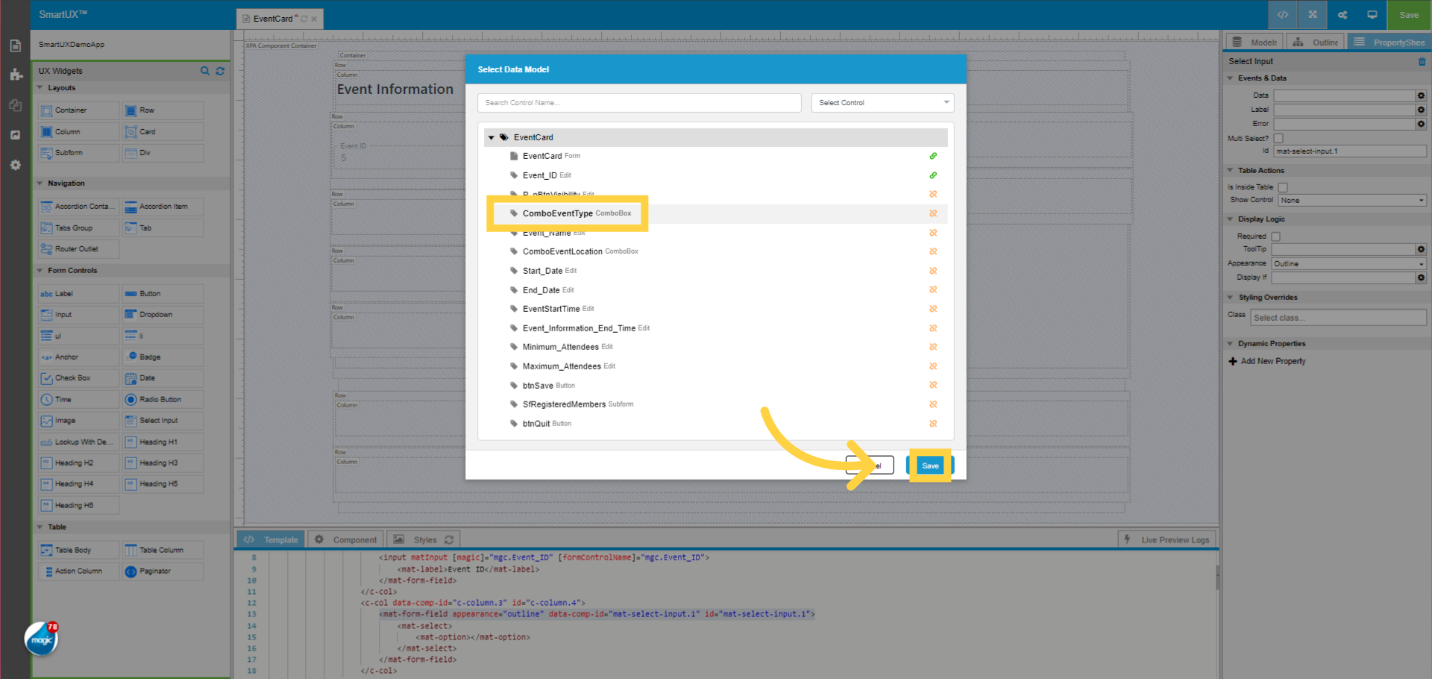Screen dimensions: 1432x679
Task: Save the data model selection
Action: pos(929,465)
